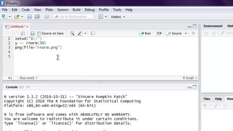This screenshot has height=131, width=233.
Task: Click cursor position 4:1 indicator
Action: point(10,78)
